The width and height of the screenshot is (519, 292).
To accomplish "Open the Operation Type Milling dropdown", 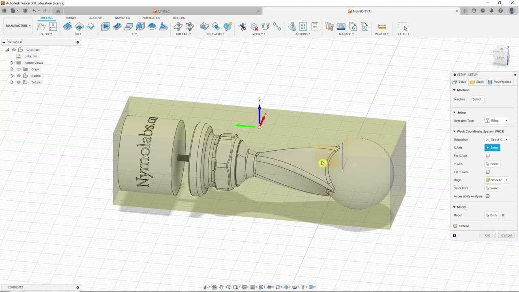I will tap(497, 120).
